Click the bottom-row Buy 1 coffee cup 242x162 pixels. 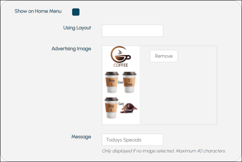pyautogui.click(x=111, y=108)
